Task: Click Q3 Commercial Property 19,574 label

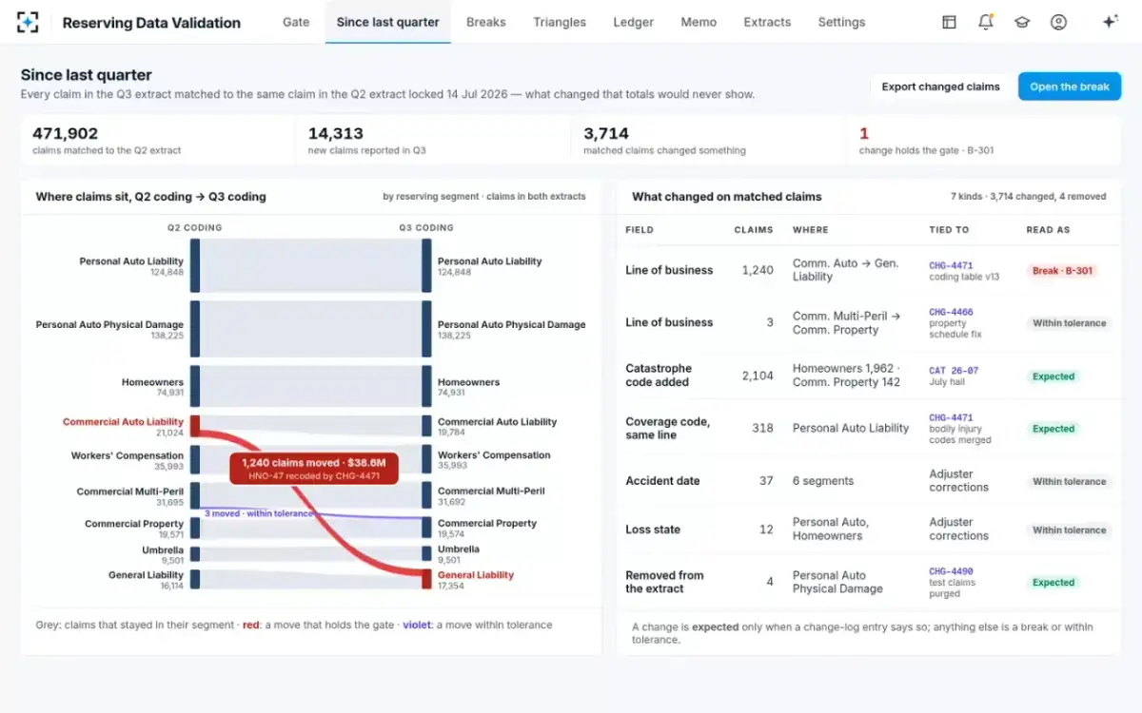Action: (x=487, y=529)
